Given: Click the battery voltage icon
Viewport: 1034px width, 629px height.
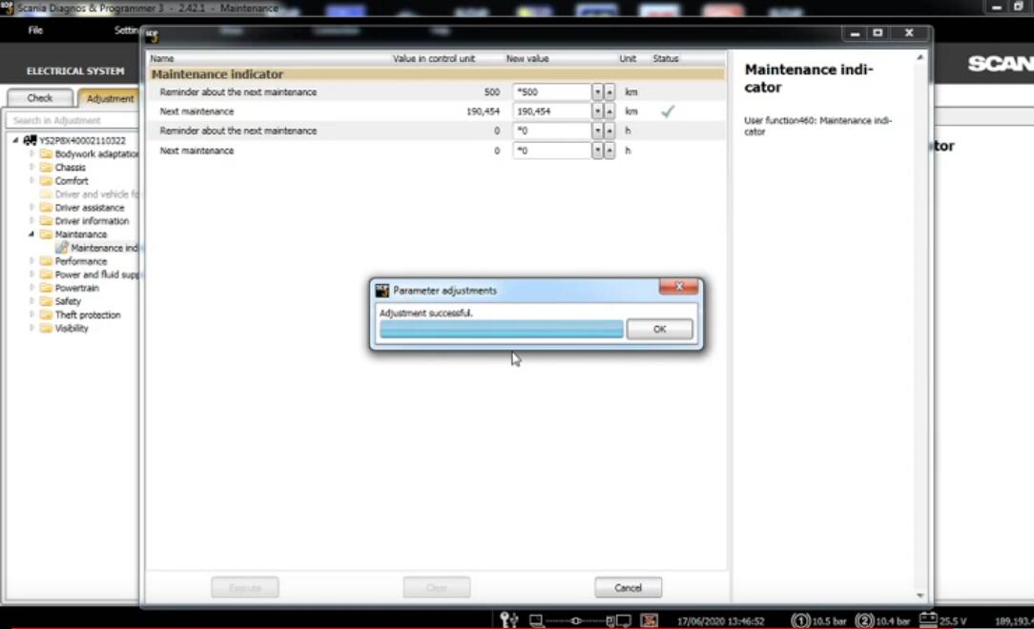Looking at the screenshot, I should [925, 620].
